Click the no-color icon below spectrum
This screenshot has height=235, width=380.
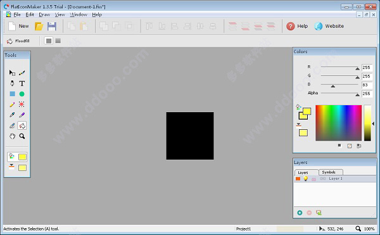pos(349,146)
